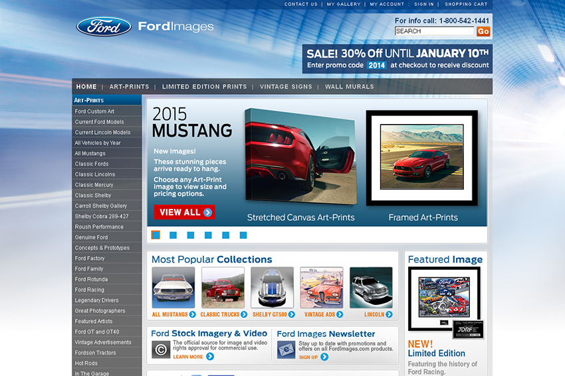Open the Featured Image framed racing print
565x376 pixels.
445,298
